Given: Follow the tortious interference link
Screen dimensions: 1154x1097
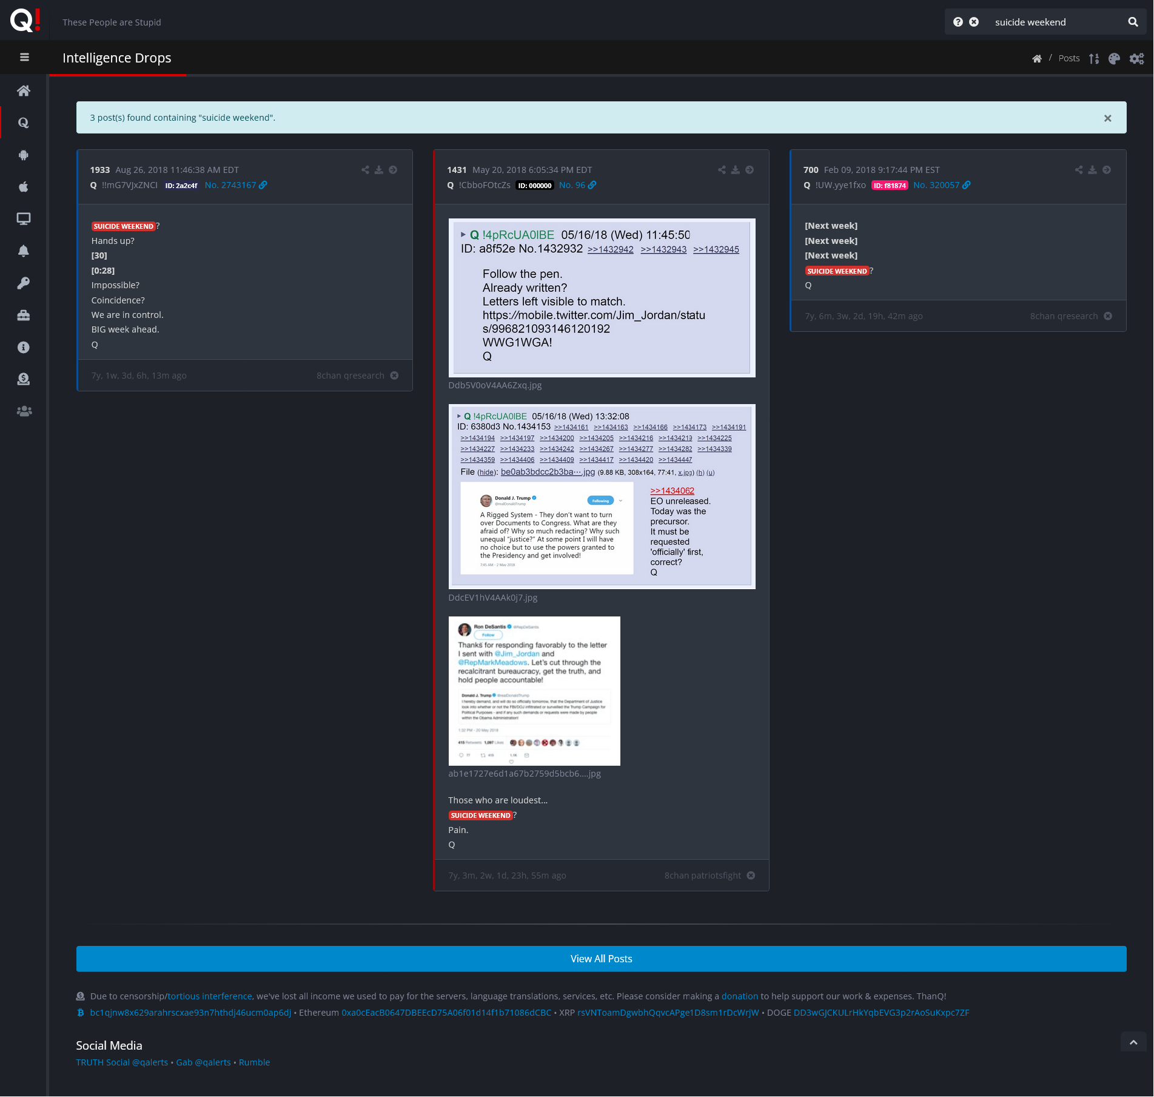Looking at the screenshot, I should 210,996.
